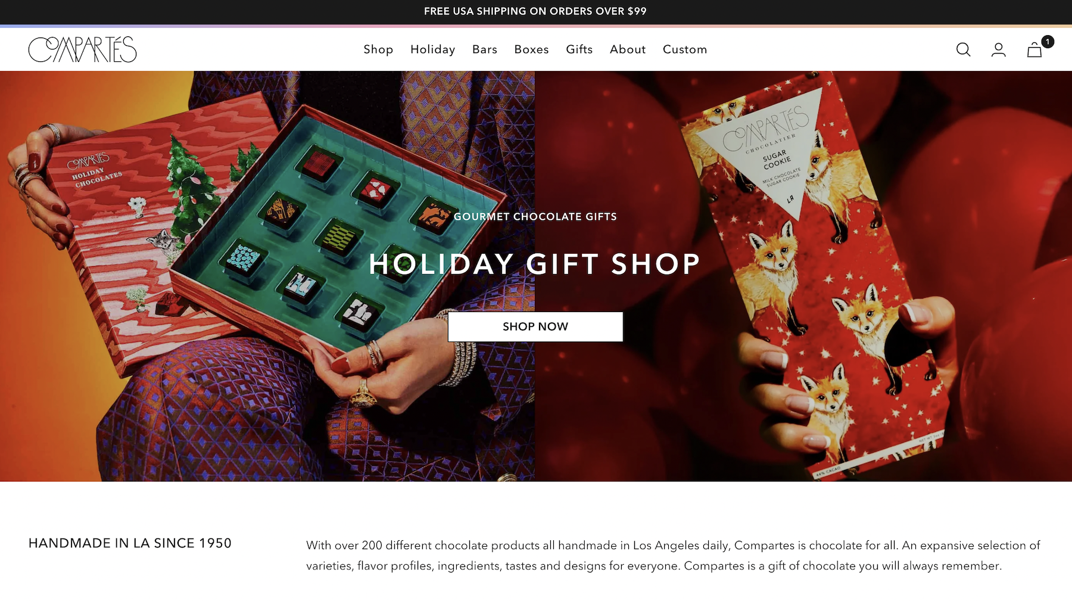Go to Bars in navigation
1072x601 pixels.
485,49
